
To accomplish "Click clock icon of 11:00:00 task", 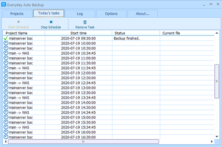I will (6, 58).
